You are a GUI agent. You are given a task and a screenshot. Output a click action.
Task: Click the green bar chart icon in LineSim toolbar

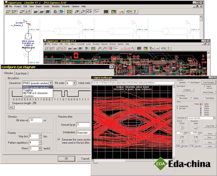pos(114,11)
